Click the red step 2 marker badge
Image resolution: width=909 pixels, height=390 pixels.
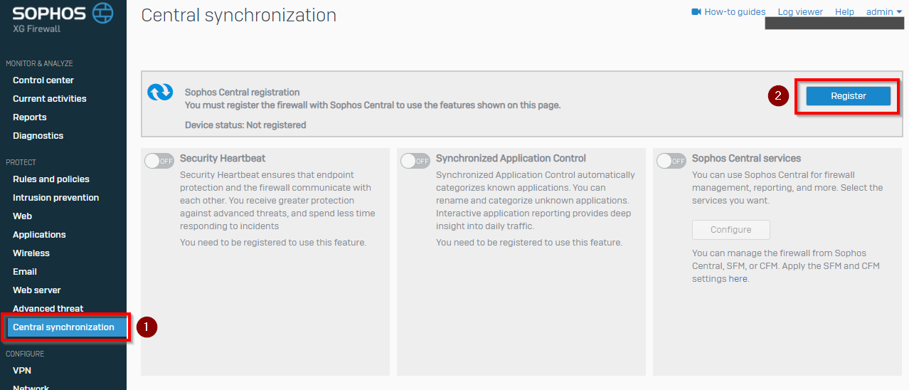pyautogui.click(x=778, y=95)
